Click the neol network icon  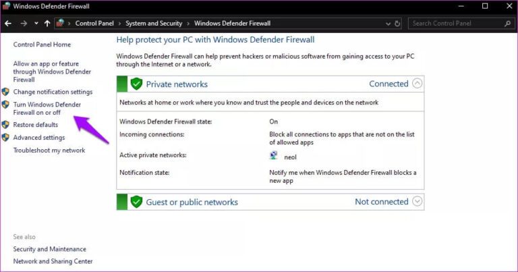273,155
